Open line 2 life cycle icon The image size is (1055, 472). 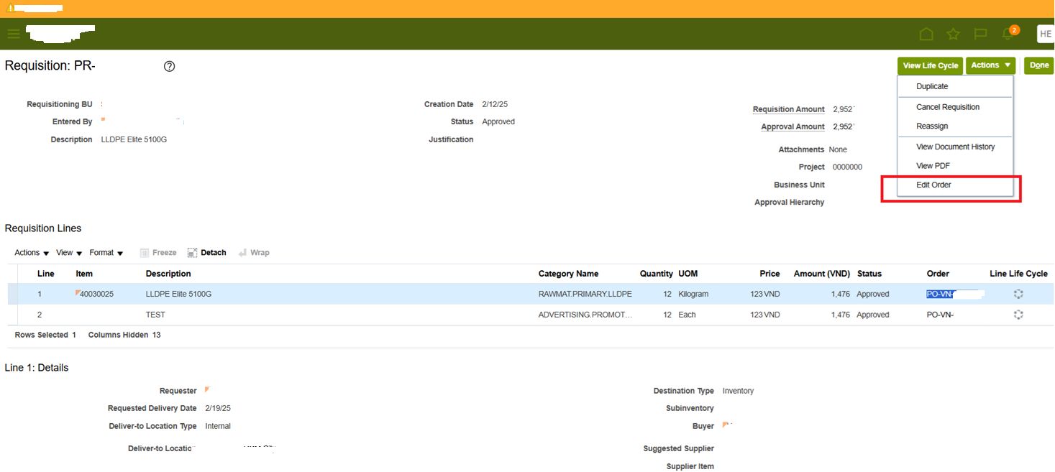(x=1018, y=315)
